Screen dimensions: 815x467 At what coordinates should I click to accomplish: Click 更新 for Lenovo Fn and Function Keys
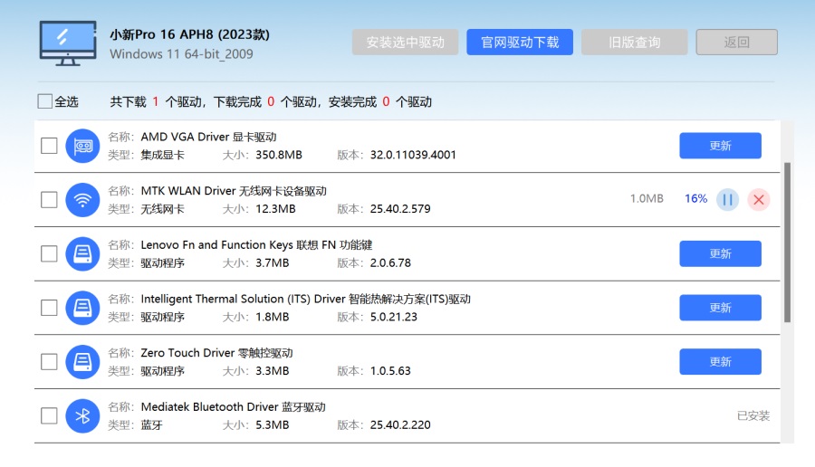coord(721,253)
